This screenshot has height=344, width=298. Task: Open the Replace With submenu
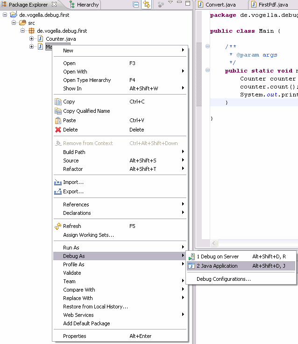pos(120,298)
